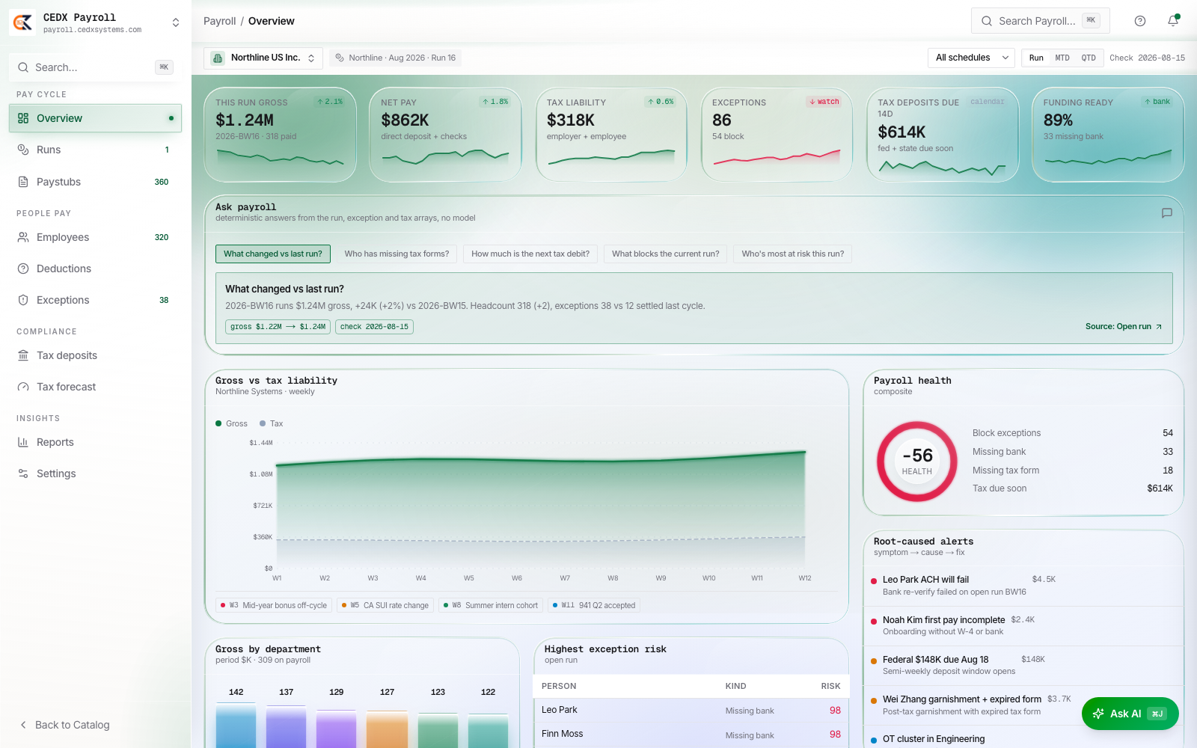This screenshot has width=1197, height=748.
Task: Click the W5 CA SUI rate change marker
Action: (x=385, y=605)
